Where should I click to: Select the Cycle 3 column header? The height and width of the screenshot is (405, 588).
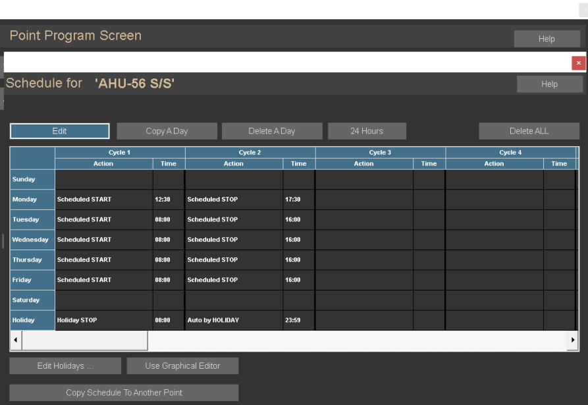click(x=380, y=153)
